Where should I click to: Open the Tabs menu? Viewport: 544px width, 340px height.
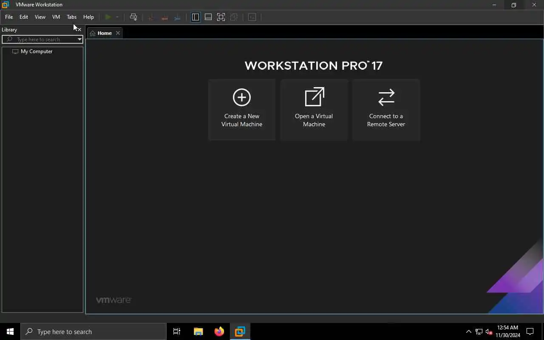(x=71, y=17)
